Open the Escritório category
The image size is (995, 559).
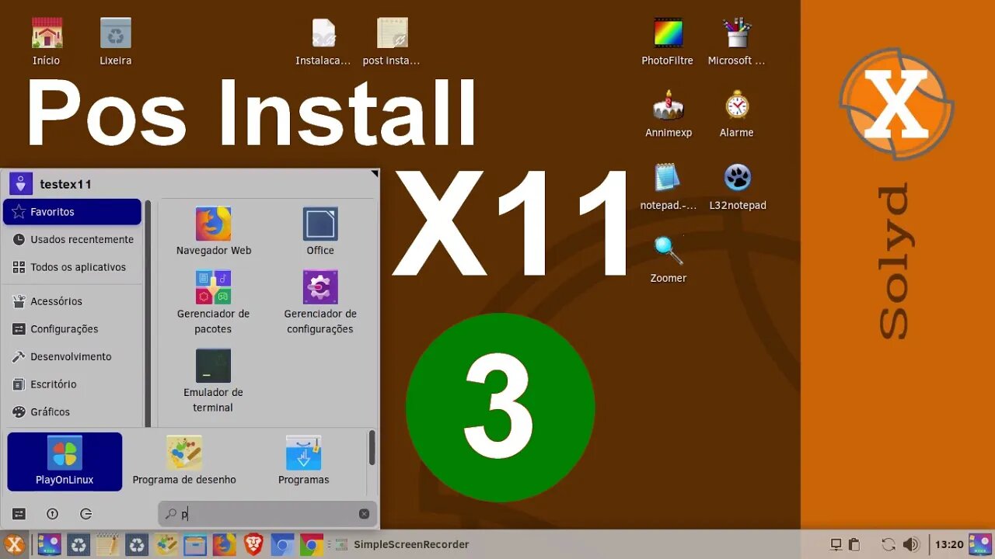(x=72, y=384)
